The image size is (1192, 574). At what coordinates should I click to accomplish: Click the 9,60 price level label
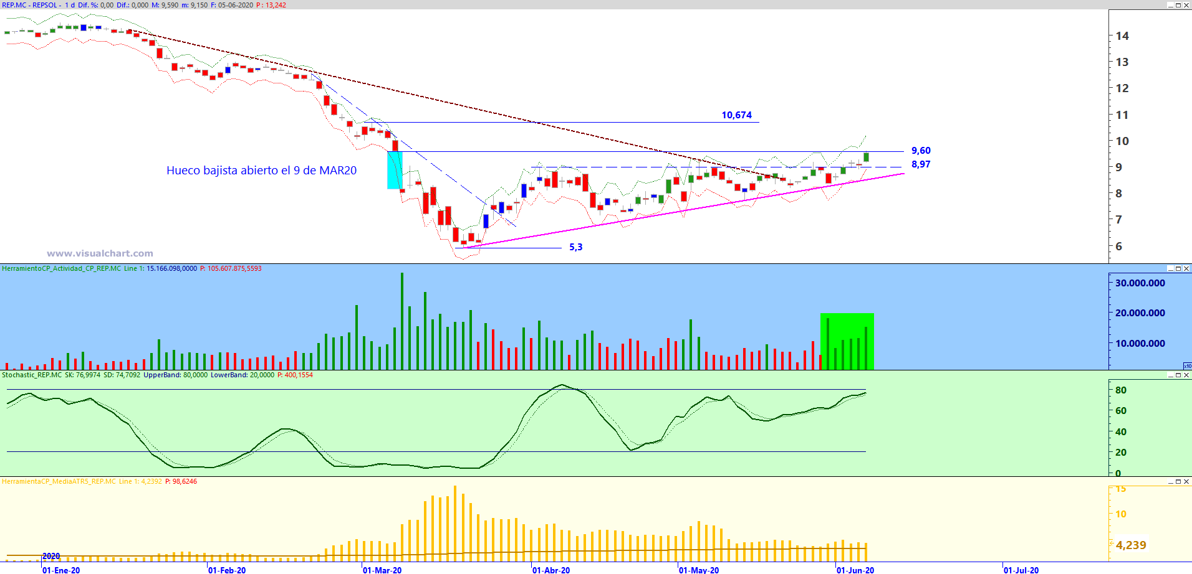(921, 151)
